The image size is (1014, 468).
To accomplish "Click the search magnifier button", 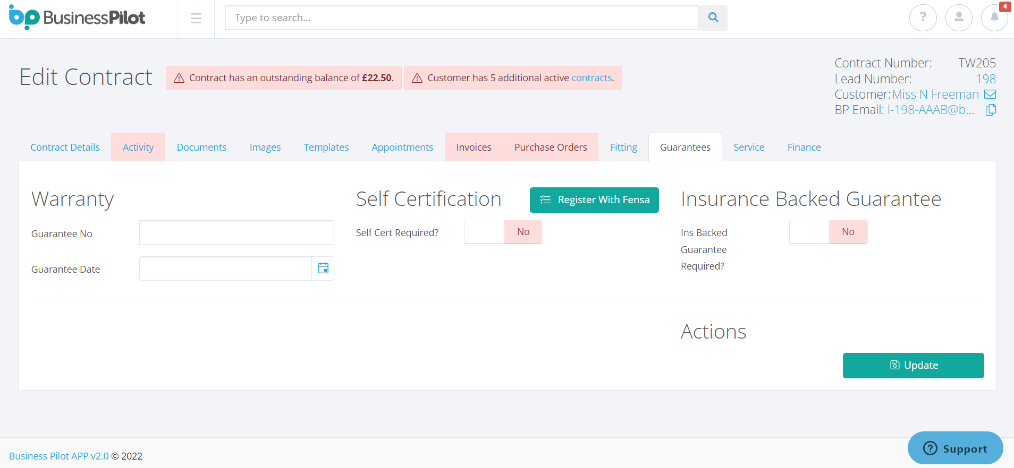I will [x=713, y=18].
